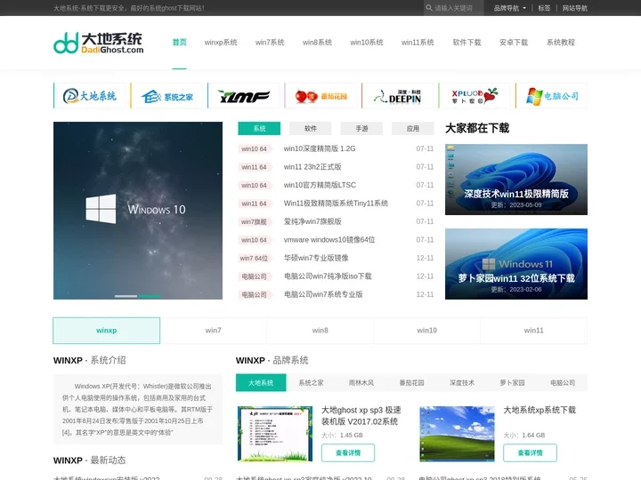Open the 标签 link in top bar
The width and height of the screenshot is (641, 480).
[x=544, y=8]
